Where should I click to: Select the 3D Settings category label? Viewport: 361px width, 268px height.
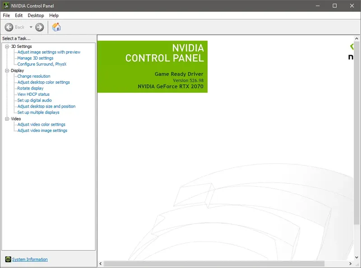tap(21, 47)
